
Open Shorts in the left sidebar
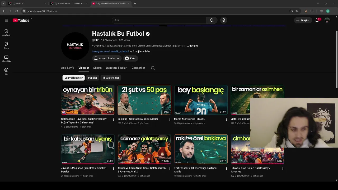[6, 45]
